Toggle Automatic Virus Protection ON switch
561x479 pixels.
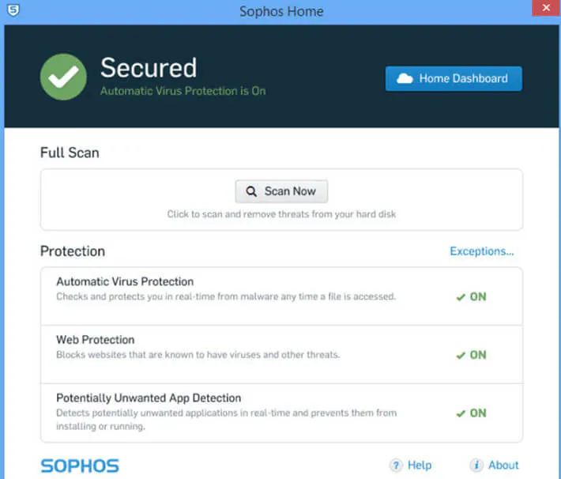471,297
